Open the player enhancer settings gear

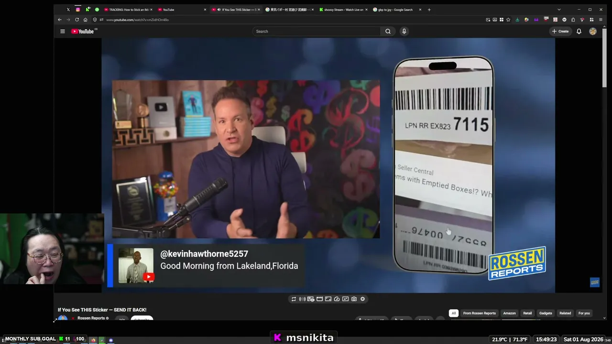362,299
